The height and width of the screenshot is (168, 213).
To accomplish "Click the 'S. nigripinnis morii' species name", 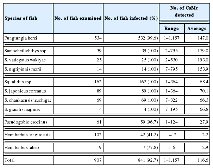I will click(x=22, y=69).
